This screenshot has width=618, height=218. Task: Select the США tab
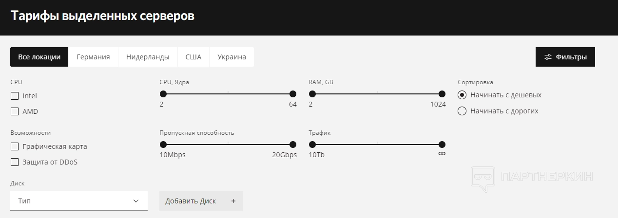193,57
